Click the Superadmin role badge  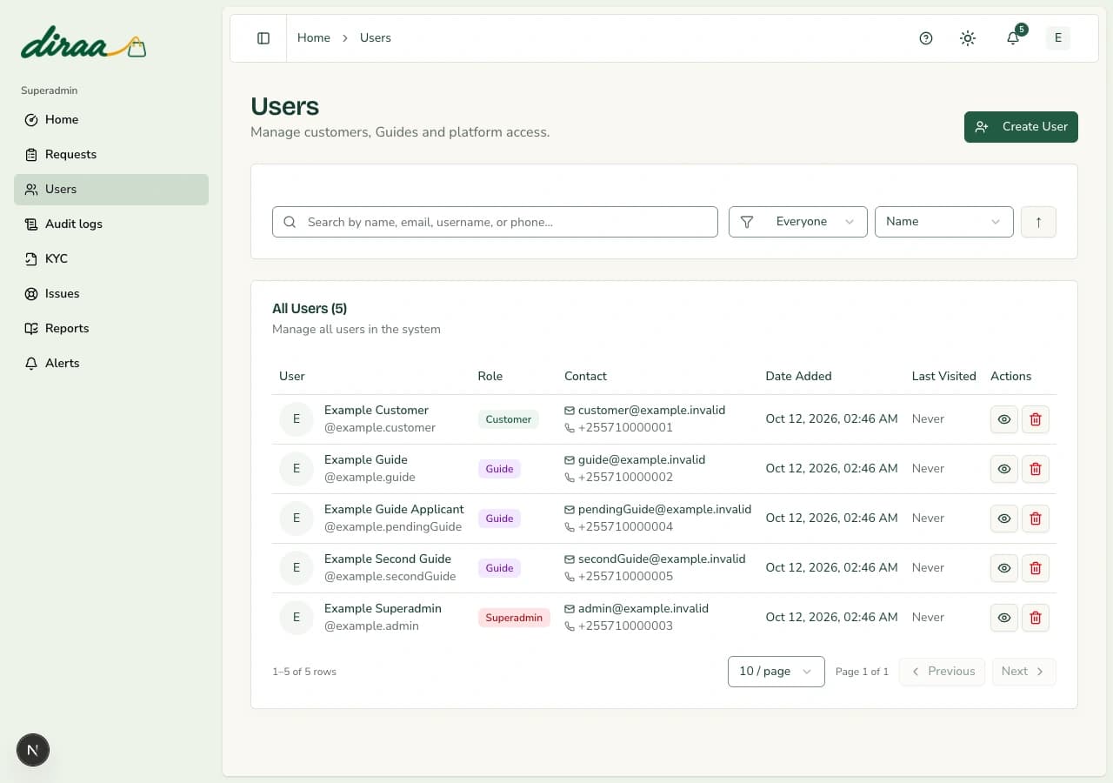click(x=514, y=618)
